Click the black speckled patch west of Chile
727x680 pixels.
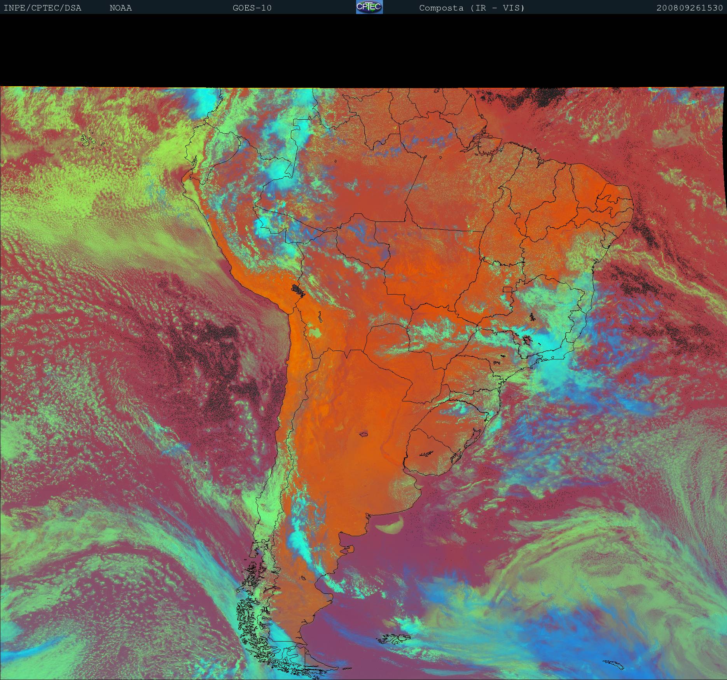coord(218,350)
